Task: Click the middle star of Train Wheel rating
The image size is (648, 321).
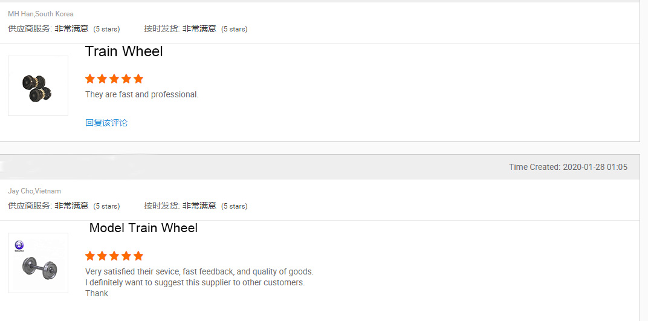Action: click(114, 79)
